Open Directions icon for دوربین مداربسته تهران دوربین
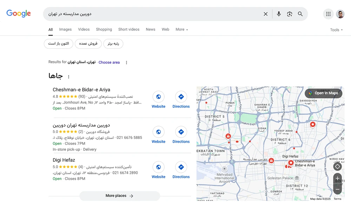The image size is (351, 210). click(x=181, y=132)
